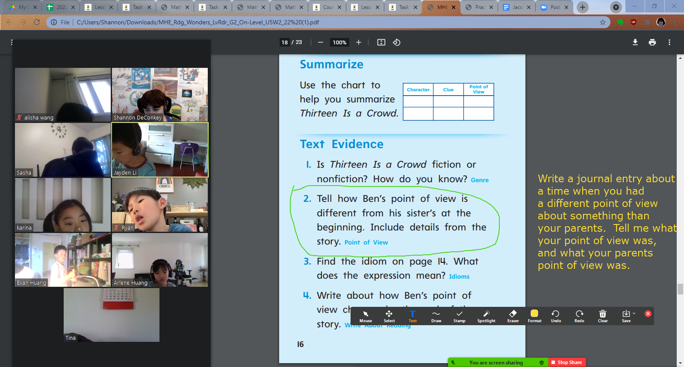The width and height of the screenshot is (684, 367).
Task: Switch to the 2020 spreadsheet tab
Action: (62, 7)
